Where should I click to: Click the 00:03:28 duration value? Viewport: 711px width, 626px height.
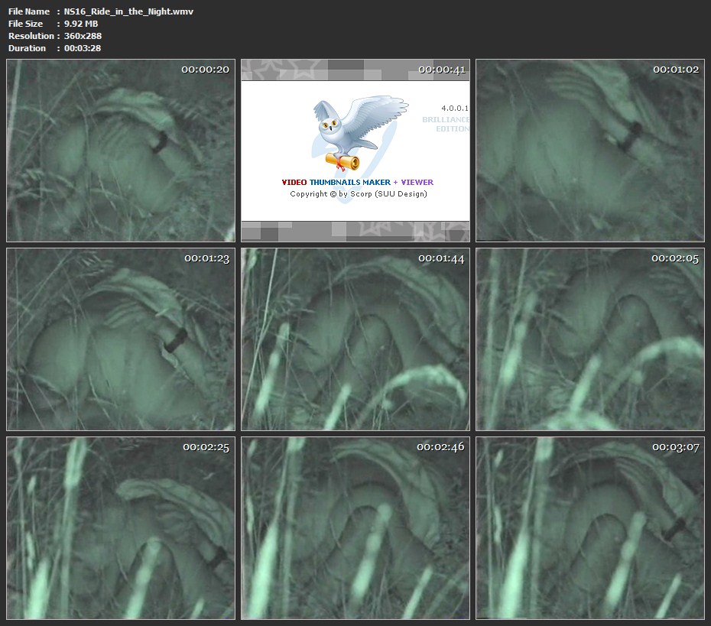[83, 48]
